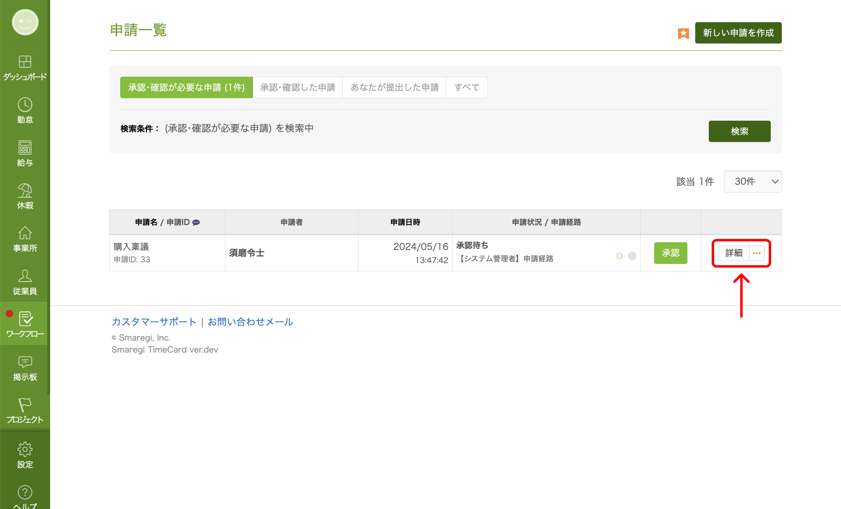The height and width of the screenshot is (509, 841).
Task: Open the 30件 page size dropdown
Action: 753,181
